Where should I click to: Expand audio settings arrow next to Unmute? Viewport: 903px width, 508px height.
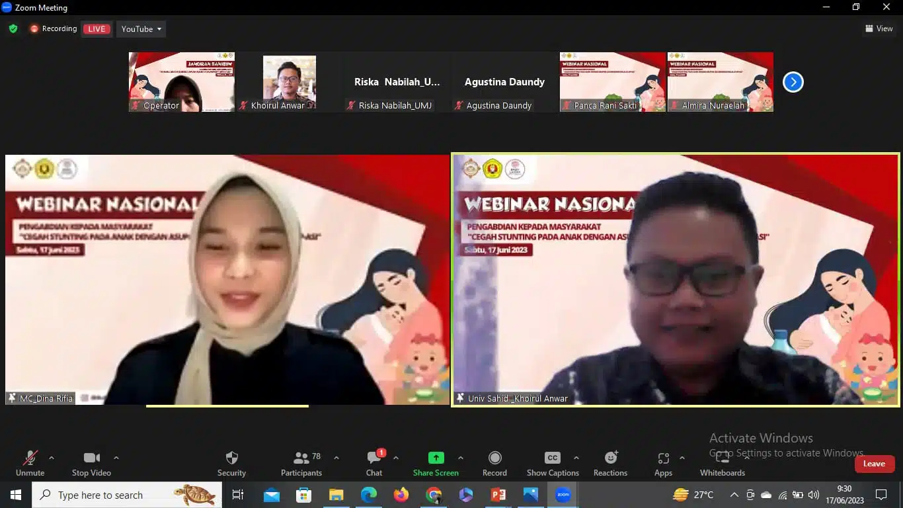(x=52, y=458)
